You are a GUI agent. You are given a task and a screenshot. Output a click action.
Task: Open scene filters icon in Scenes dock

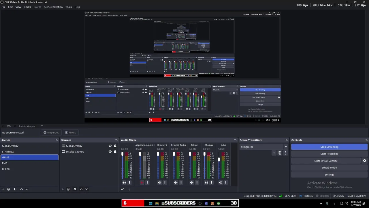[x=15, y=189]
